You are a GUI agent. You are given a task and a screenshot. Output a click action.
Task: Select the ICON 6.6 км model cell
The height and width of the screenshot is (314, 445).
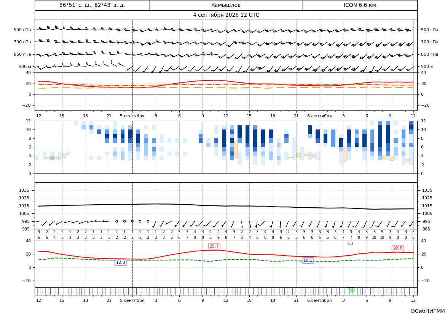point(360,5)
